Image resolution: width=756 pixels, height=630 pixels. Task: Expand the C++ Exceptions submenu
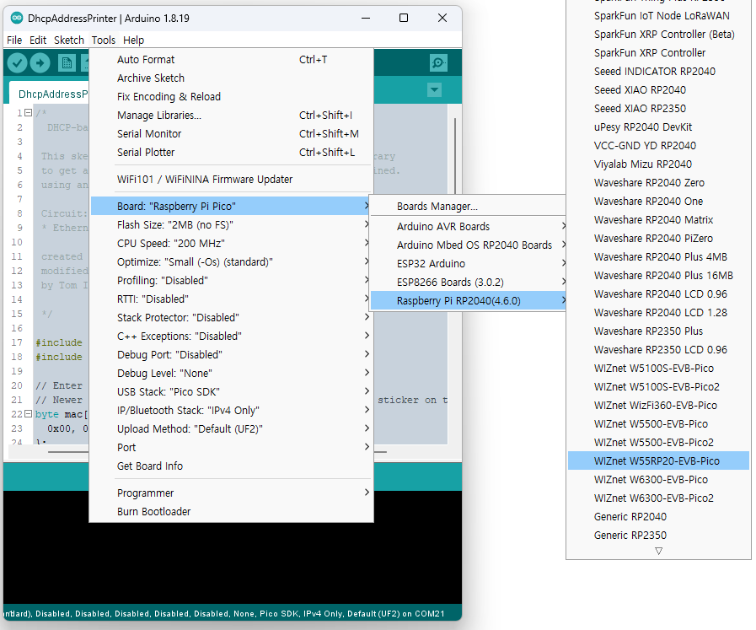click(232, 337)
